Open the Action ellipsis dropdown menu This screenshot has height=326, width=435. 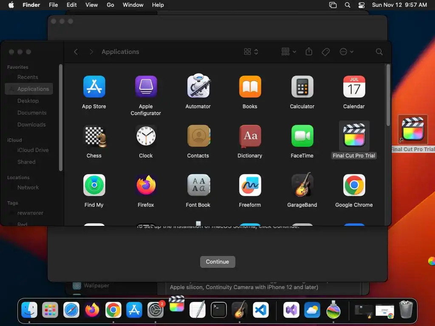[x=347, y=52]
